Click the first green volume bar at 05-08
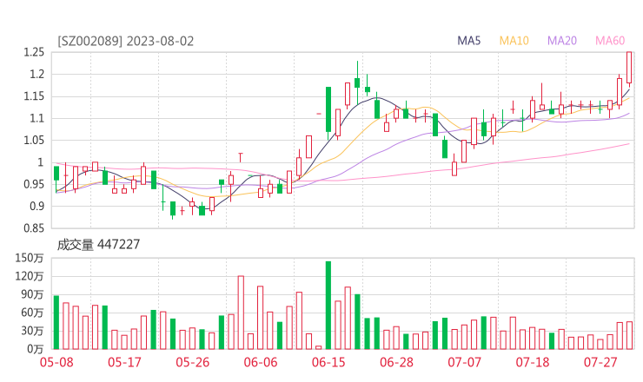Screen dimensions: 643x382 56,323
